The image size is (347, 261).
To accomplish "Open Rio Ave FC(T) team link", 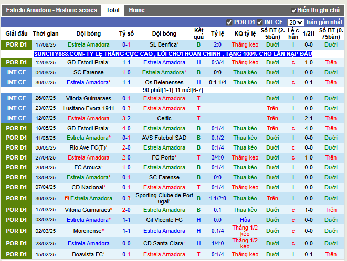I will (x=89, y=147).
